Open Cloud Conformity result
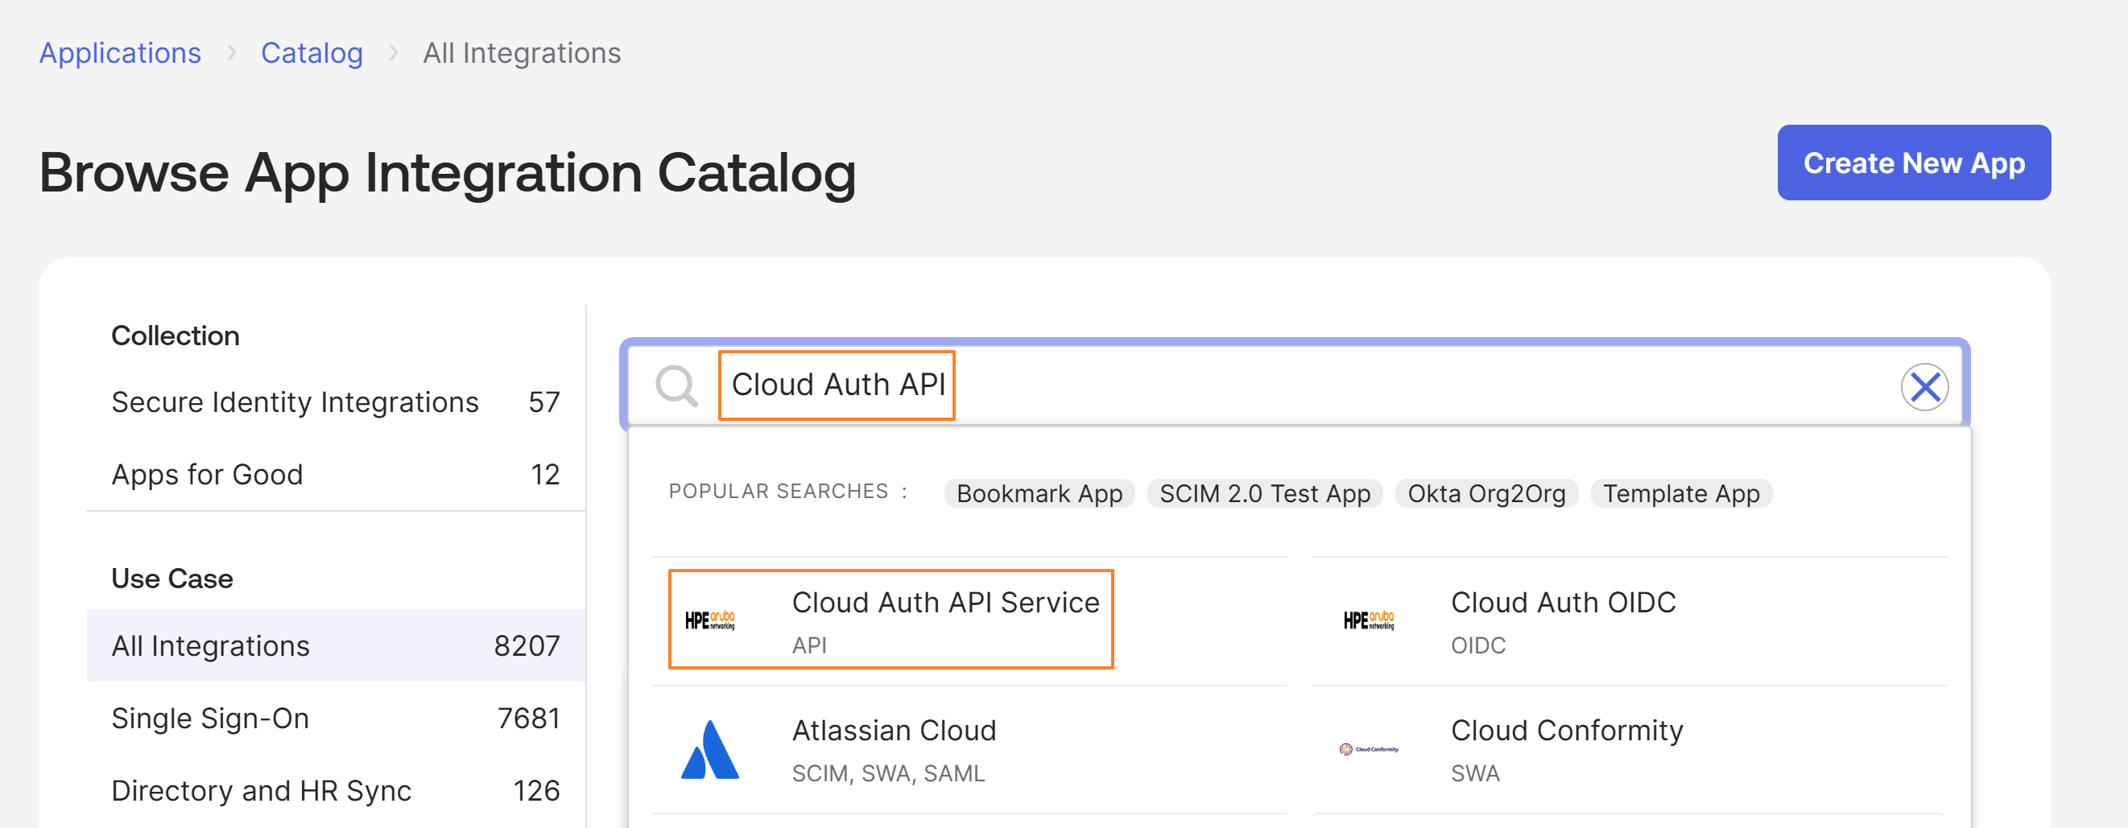The image size is (2128, 828). click(1629, 750)
